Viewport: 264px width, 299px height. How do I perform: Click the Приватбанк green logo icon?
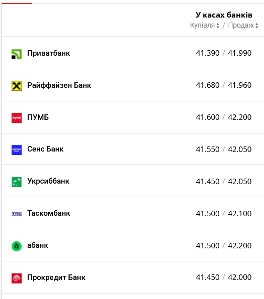17,54
